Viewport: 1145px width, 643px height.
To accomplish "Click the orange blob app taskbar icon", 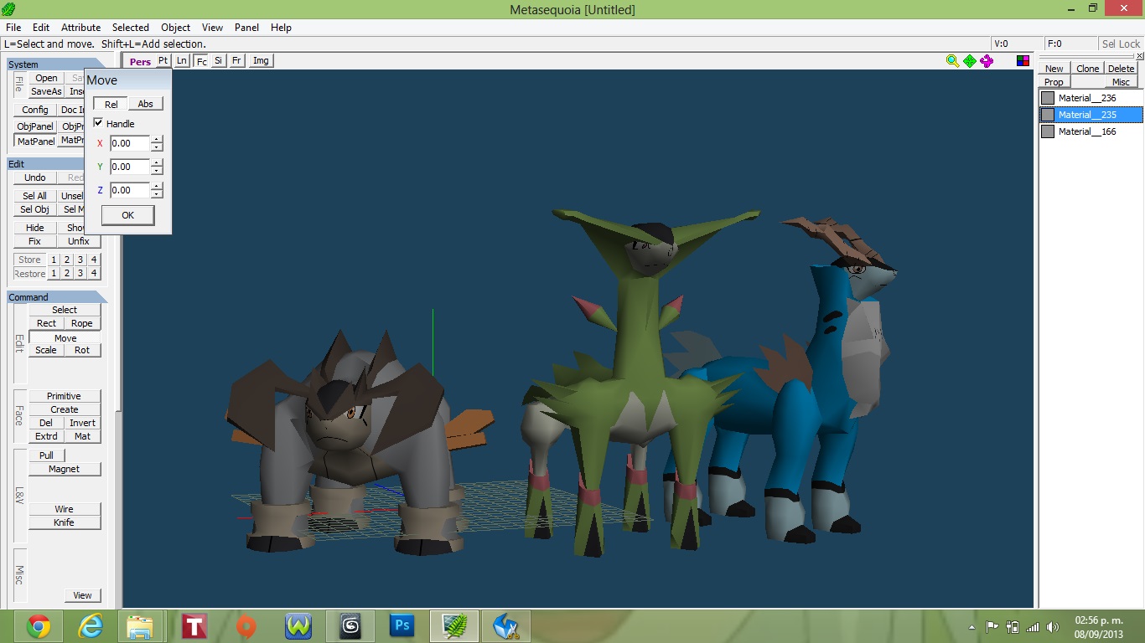I will coord(246,626).
